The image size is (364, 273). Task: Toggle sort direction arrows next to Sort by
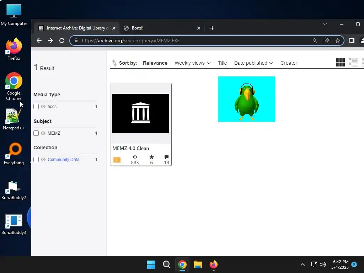(114, 63)
